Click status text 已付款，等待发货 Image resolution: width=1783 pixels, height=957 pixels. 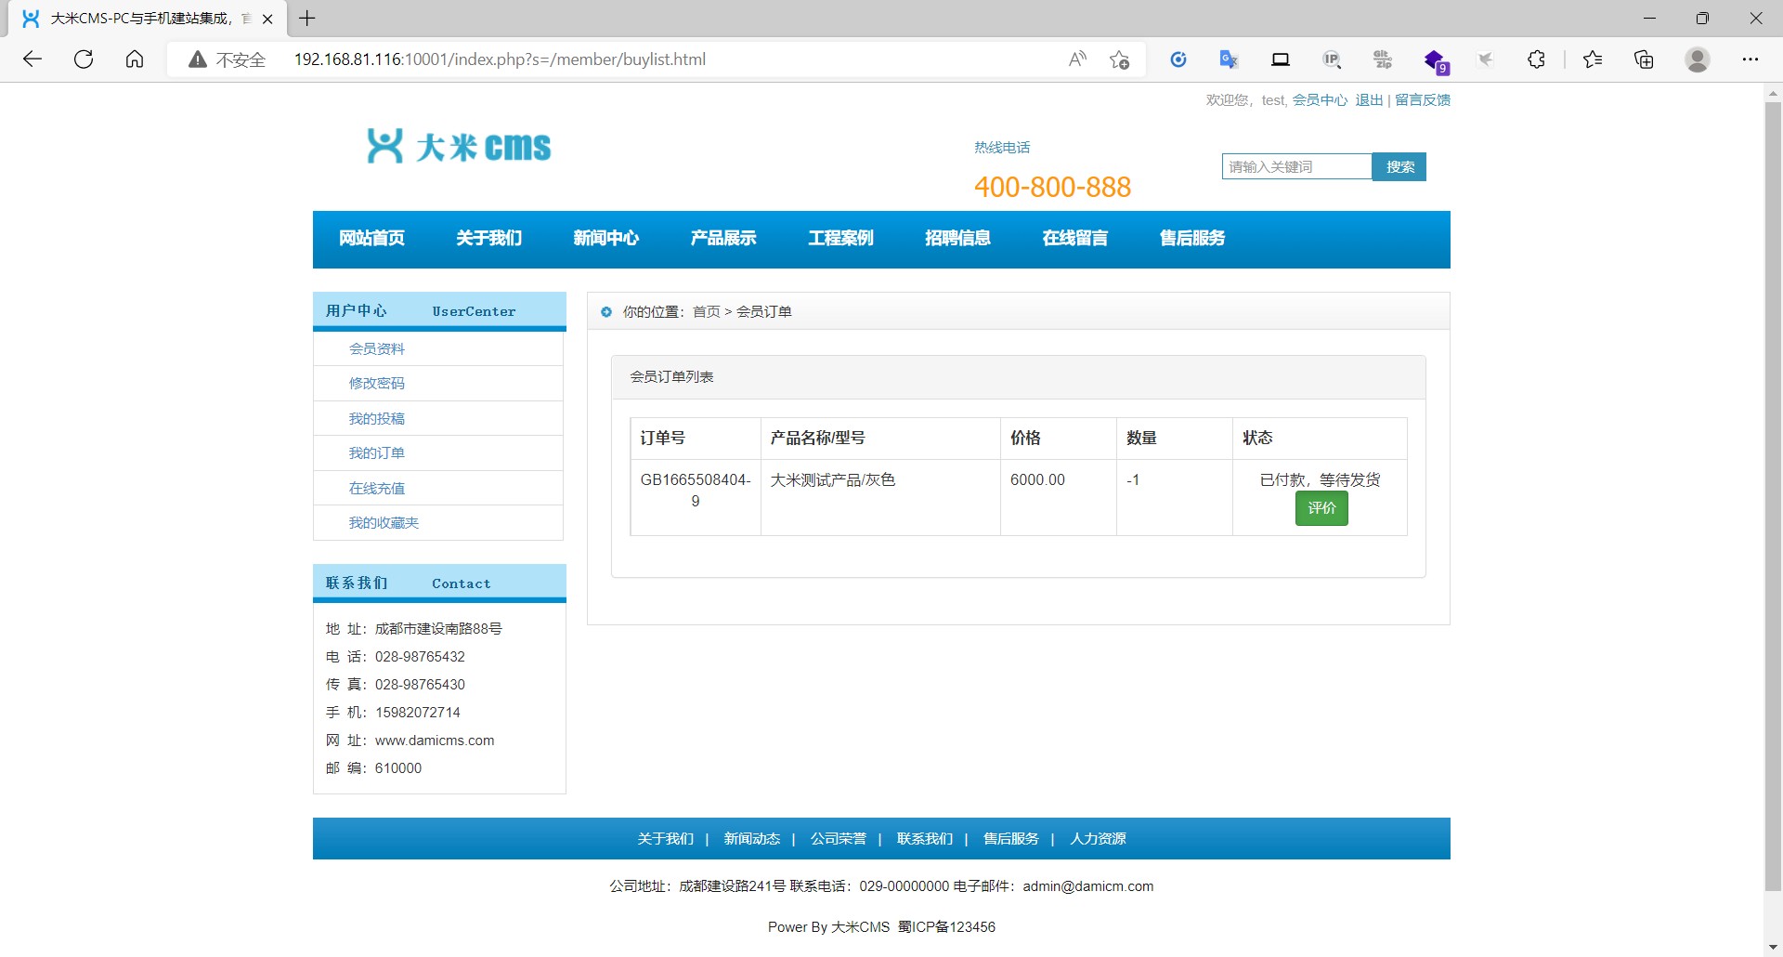click(1320, 480)
